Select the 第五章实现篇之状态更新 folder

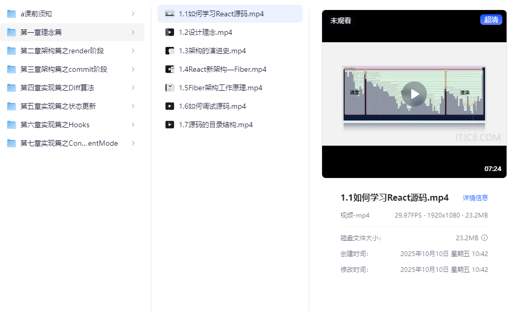click(x=58, y=106)
